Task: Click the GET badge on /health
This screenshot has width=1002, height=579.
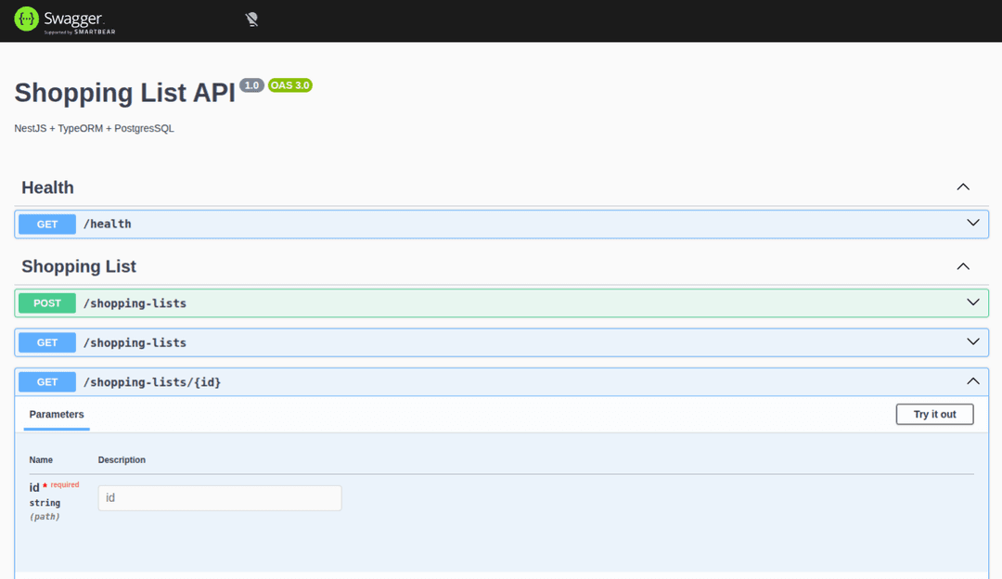Action: 46,224
